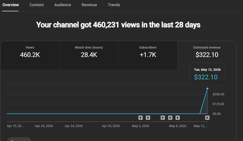This screenshot has height=141, width=243.
Task: Click the channel views headline text
Action: click(118, 25)
